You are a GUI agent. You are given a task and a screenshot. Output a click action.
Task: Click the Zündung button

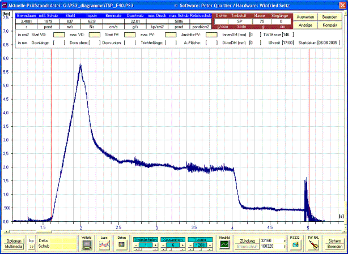pyautogui.click(x=247, y=241)
